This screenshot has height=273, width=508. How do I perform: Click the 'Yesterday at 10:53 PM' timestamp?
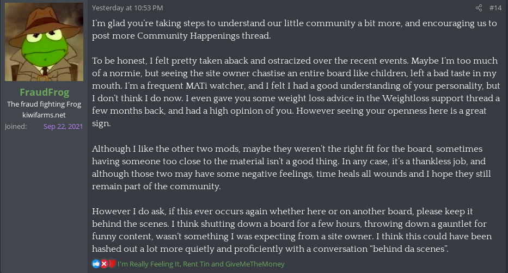tap(127, 8)
